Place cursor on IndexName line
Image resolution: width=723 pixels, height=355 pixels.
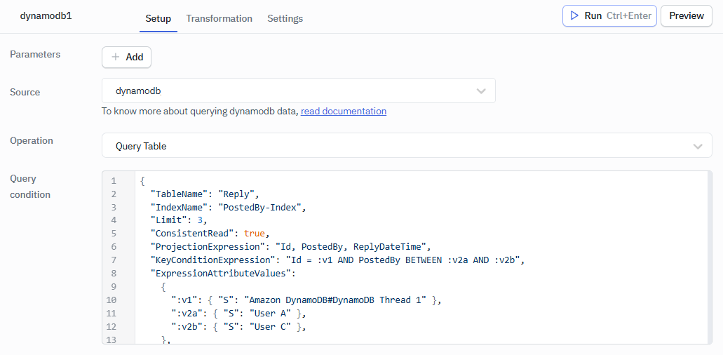[229, 207]
